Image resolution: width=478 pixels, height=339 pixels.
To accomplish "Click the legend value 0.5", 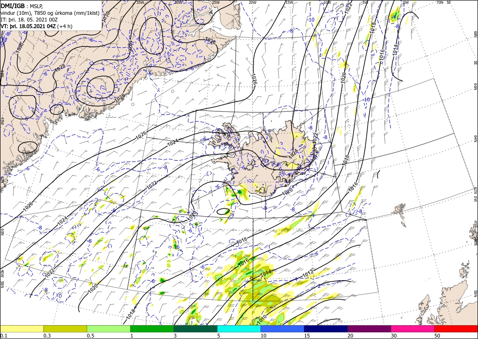I will (90, 336).
